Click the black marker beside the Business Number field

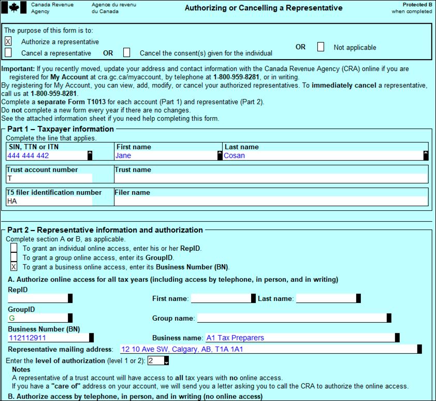click(x=92, y=338)
